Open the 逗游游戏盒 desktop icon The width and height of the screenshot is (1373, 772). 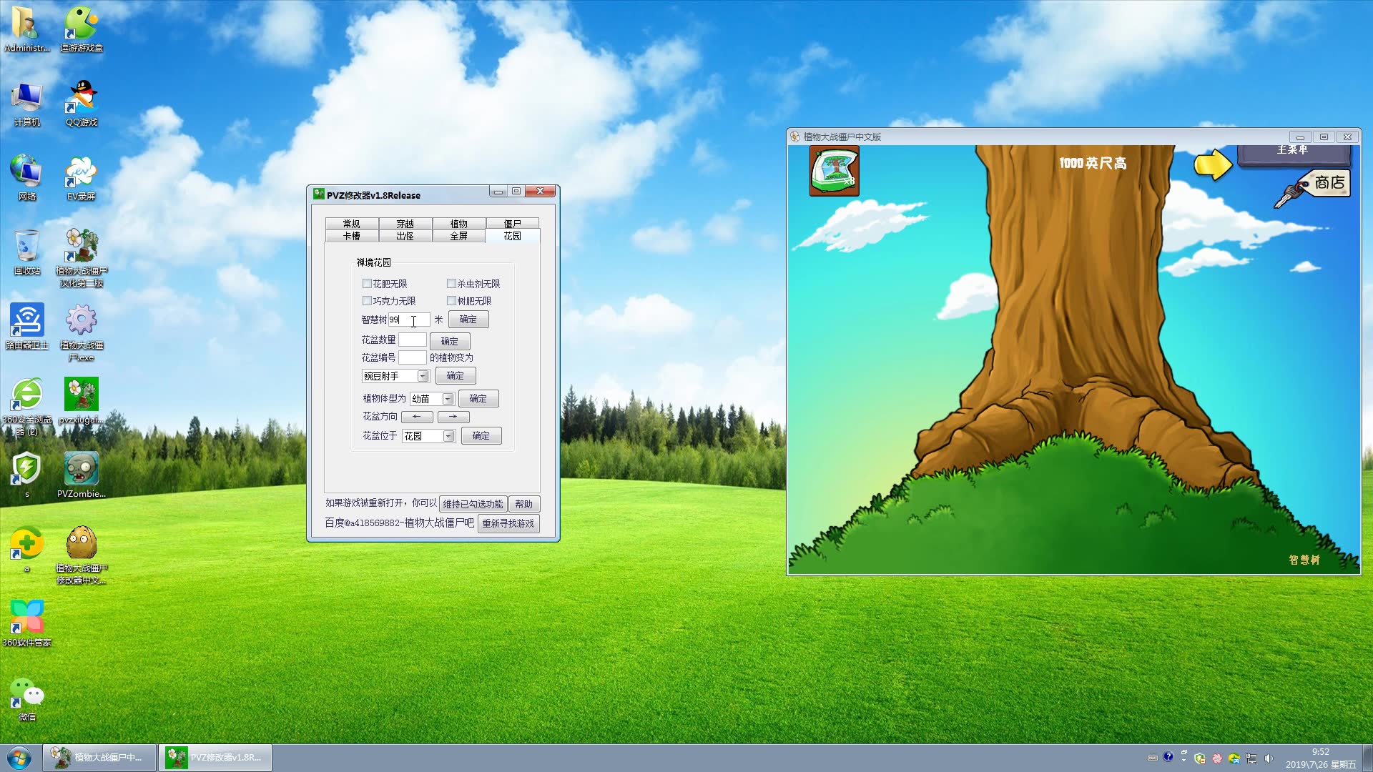point(82,29)
